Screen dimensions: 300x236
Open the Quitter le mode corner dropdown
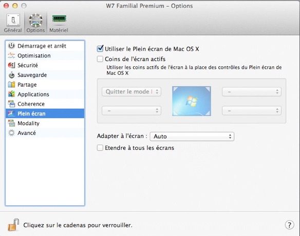(x=132, y=92)
